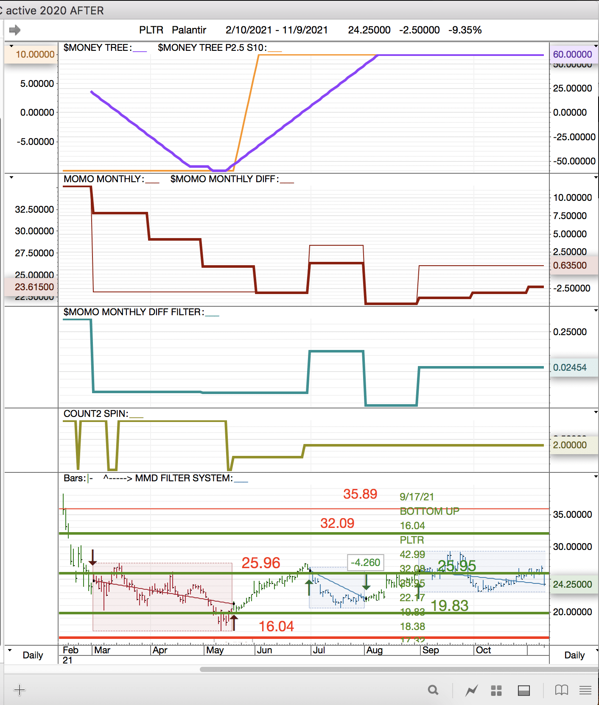599x705 pixels.
Task: Open the triangle menu of DIFF FILTER pane
Action: pyautogui.click(x=596, y=310)
